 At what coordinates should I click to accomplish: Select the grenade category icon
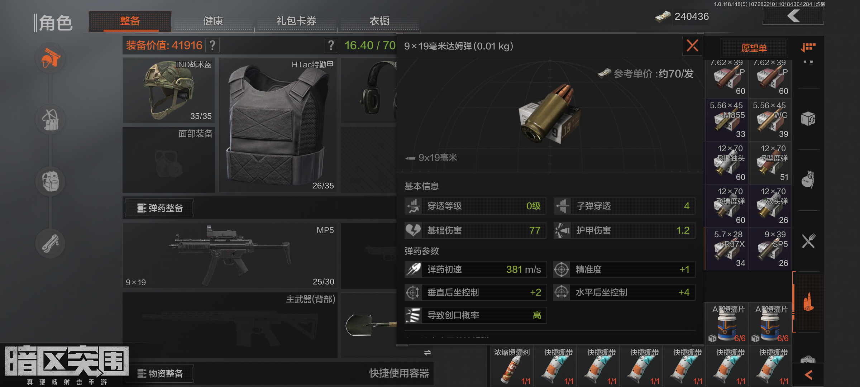pyautogui.click(x=808, y=180)
